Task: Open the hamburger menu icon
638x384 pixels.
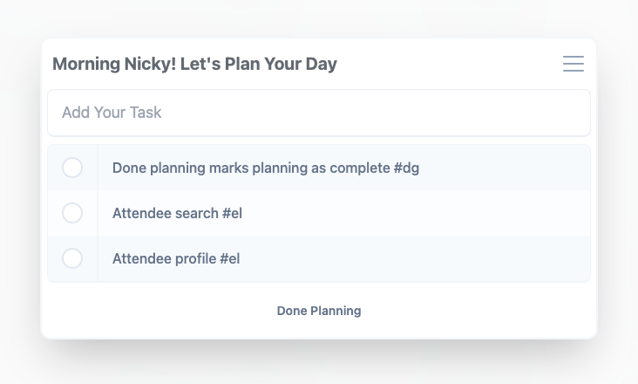Action: (x=573, y=64)
